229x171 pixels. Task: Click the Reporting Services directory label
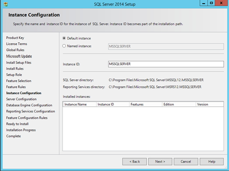pos(84,87)
